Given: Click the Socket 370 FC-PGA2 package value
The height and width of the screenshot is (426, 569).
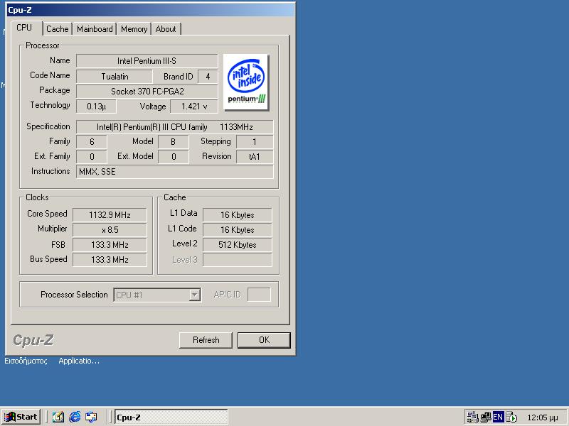Looking at the screenshot, I should tap(147, 92).
